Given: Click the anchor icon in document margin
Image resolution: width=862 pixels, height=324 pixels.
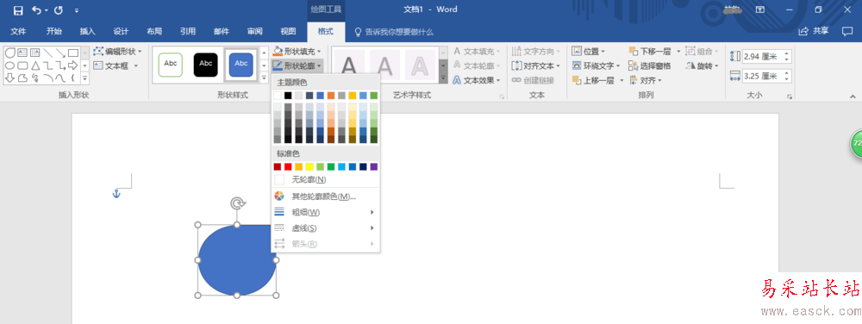Looking at the screenshot, I should pyautogui.click(x=116, y=193).
